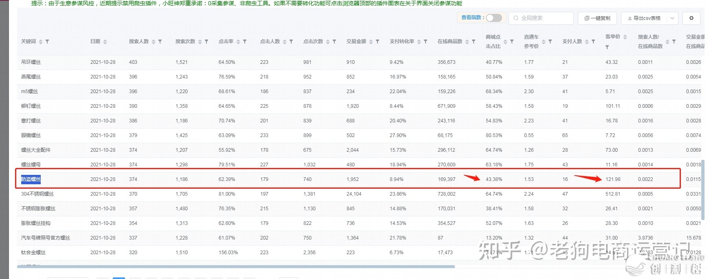This screenshot has height=279, width=709.
Task: Open the table settings gear icon
Action: pos(691,18)
